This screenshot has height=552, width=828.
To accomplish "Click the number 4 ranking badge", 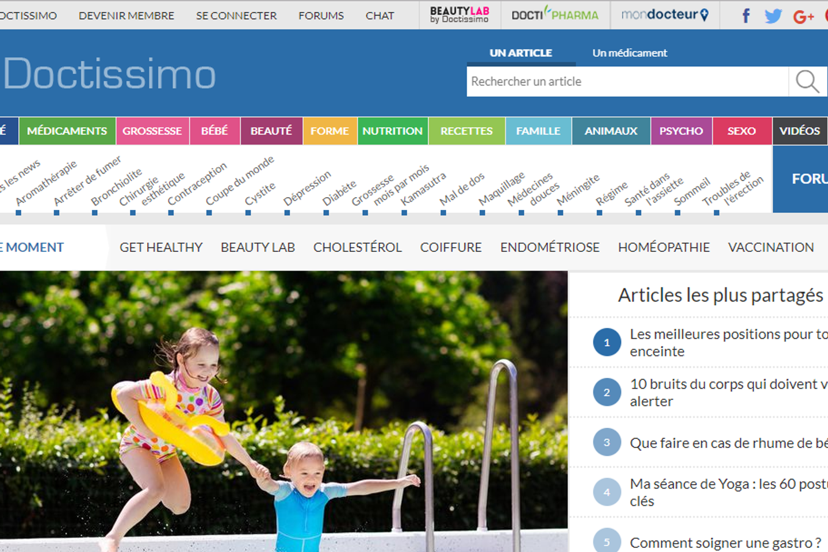I will 607,492.
